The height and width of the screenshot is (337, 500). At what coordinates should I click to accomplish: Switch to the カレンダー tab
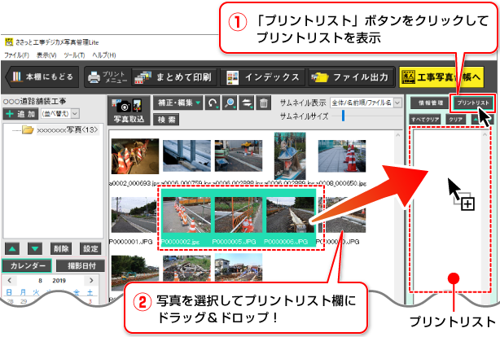tap(27, 265)
